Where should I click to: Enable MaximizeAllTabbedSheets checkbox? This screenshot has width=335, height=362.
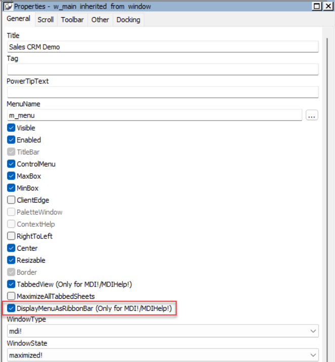click(x=12, y=296)
